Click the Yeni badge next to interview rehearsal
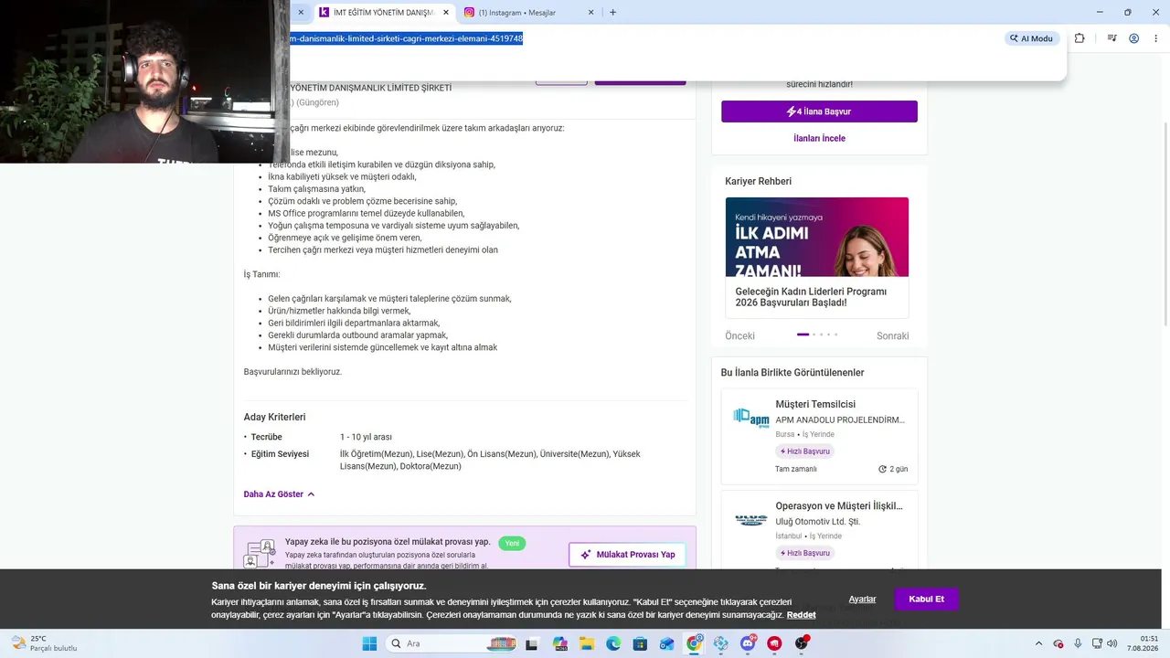 [x=512, y=543]
